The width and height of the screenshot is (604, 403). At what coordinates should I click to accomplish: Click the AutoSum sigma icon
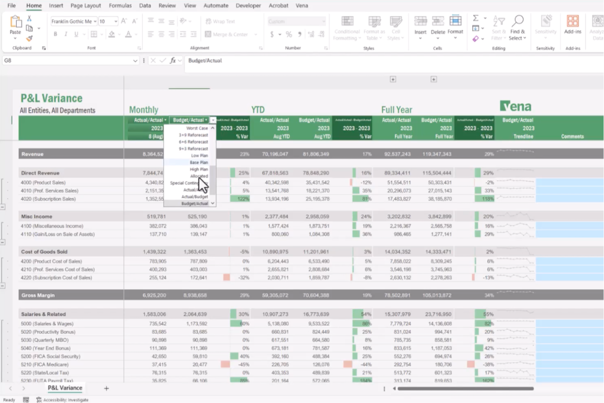pyautogui.click(x=476, y=18)
